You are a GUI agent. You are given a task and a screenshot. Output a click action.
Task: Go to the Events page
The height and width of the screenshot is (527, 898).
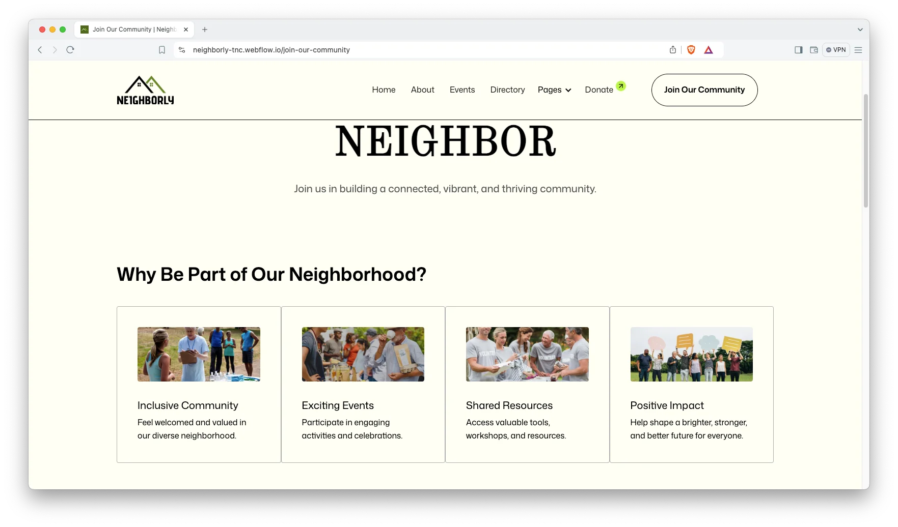pos(462,90)
